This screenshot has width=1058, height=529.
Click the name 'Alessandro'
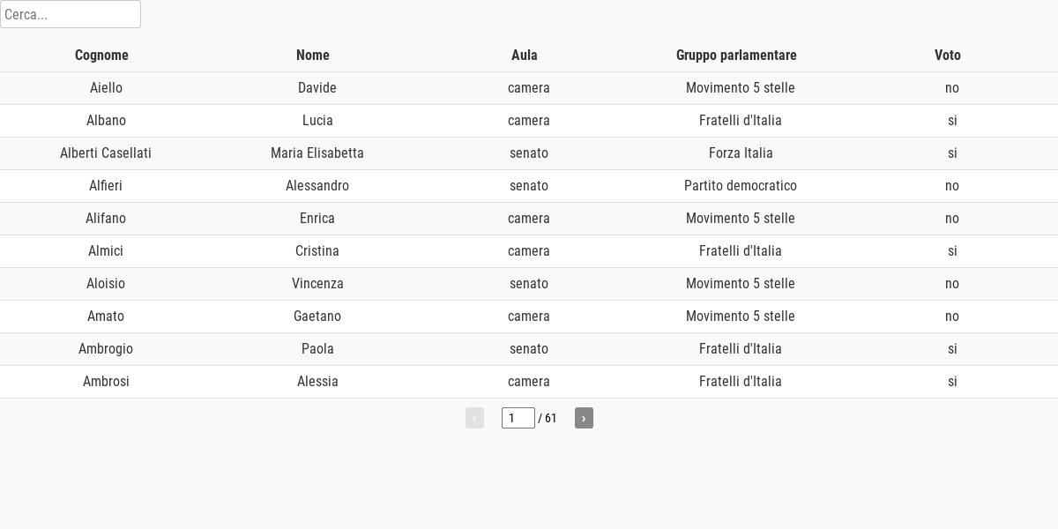pos(317,186)
